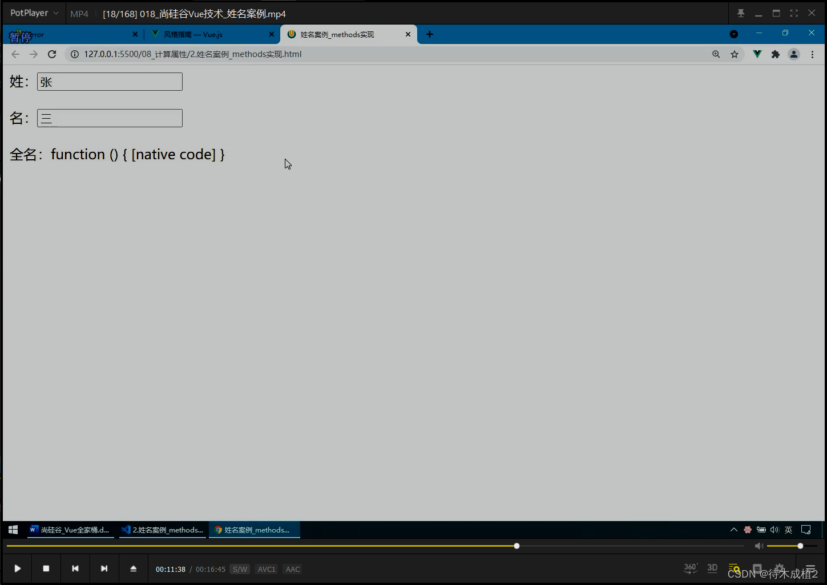Close the 风格指南 — Vue.js tab
Image resolution: width=827 pixels, height=585 pixels.
click(272, 34)
